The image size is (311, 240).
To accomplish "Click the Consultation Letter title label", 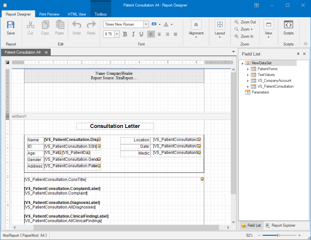I will click(x=115, y=126).
